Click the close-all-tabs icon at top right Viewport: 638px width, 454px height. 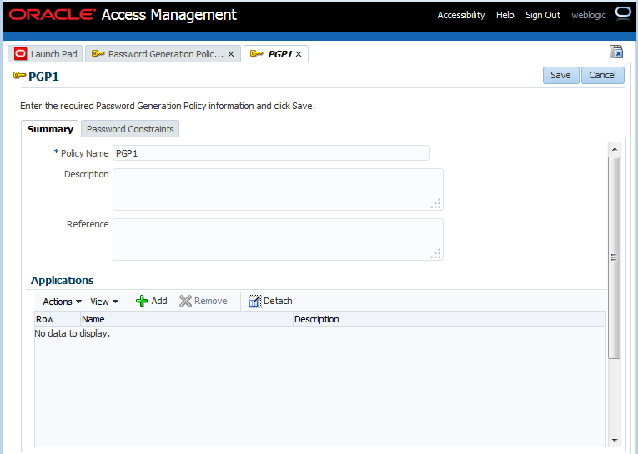[x=616, y=52]
